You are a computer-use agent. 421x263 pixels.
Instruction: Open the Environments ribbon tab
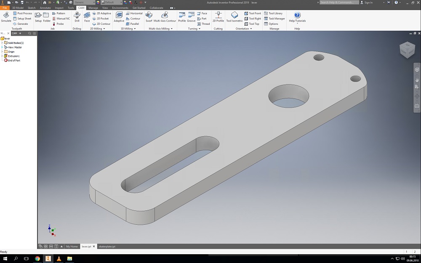(x=120, y=8)
